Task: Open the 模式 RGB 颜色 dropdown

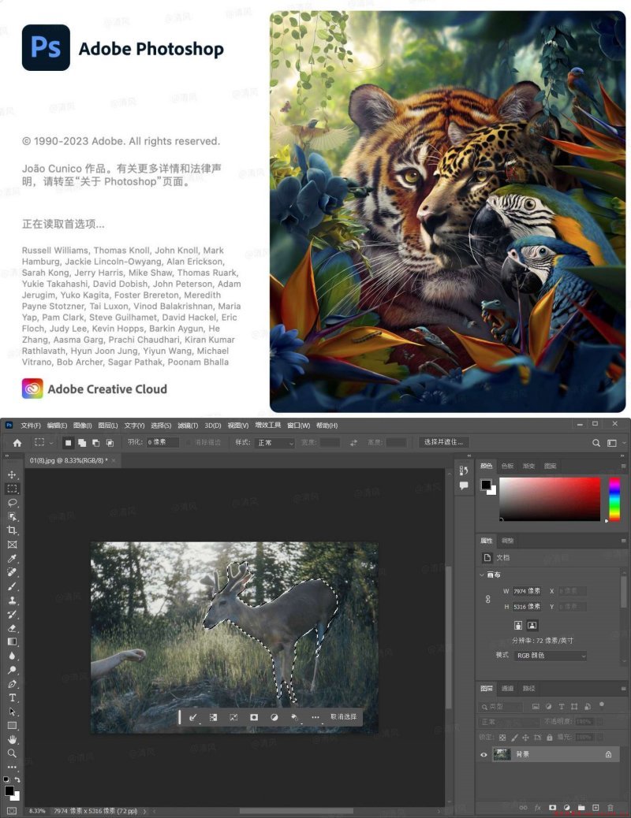Action: coord(551,656)
